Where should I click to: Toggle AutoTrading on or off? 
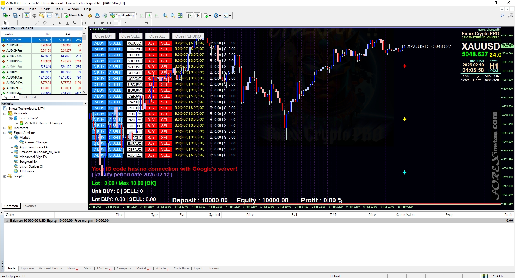pos(122,16)
